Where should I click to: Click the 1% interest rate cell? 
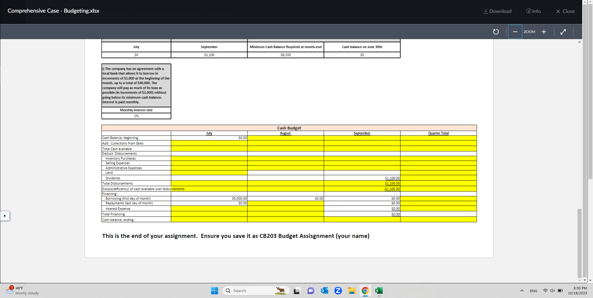coord(136,116)
